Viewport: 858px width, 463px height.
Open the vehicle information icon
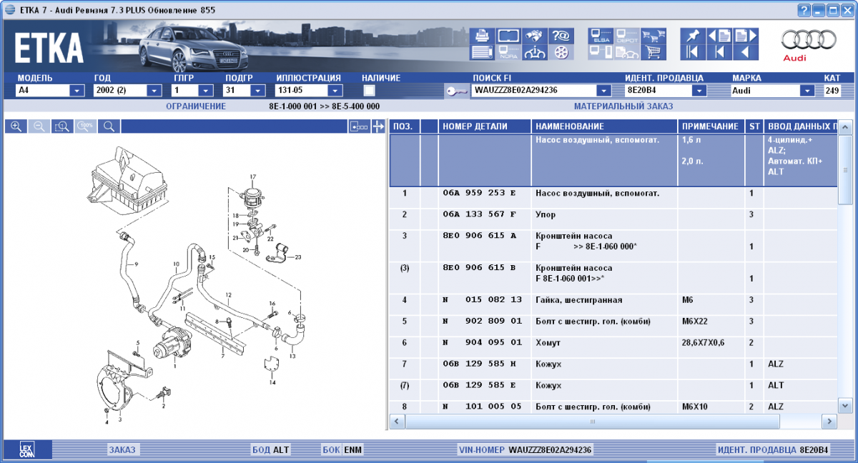(533, 52)
